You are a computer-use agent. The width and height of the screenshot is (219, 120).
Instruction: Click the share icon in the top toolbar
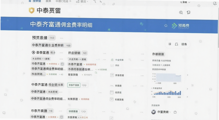coord(78,2)
